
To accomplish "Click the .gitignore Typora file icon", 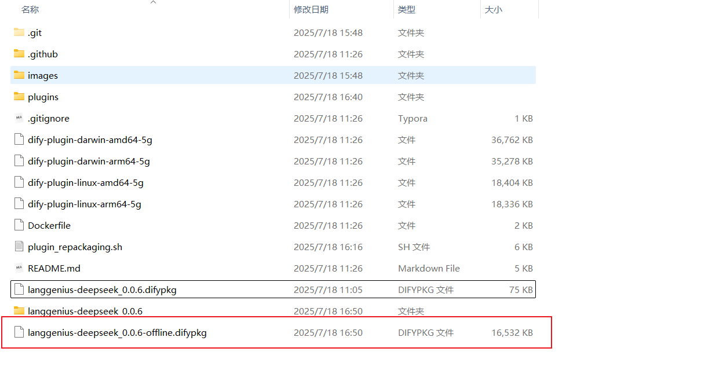I will 19,118.
